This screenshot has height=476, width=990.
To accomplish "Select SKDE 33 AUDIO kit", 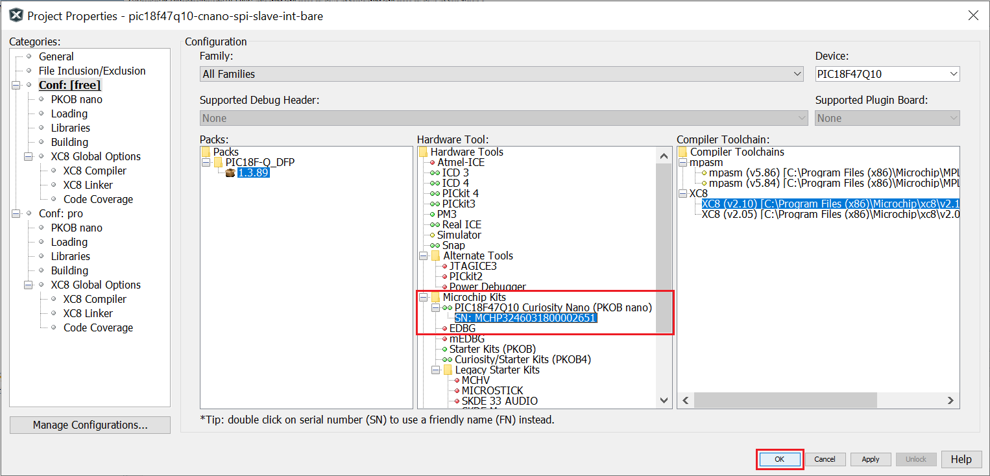I will pos(499,401).
